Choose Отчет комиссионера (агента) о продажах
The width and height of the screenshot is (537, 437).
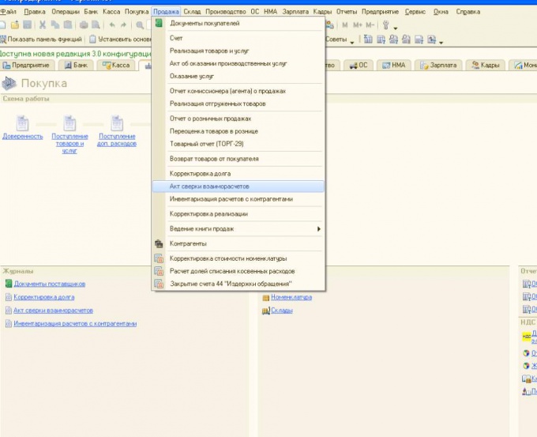pyautogui.click(x=238, y=91)
